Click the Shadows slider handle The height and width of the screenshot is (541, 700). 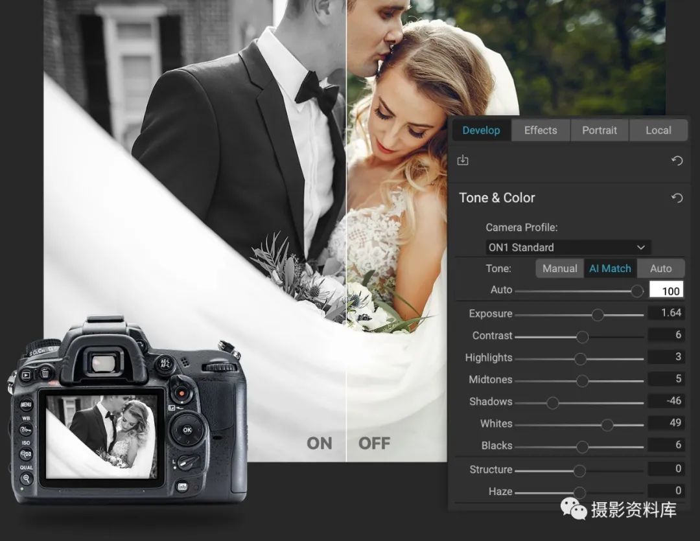click(x=552, y=403)
